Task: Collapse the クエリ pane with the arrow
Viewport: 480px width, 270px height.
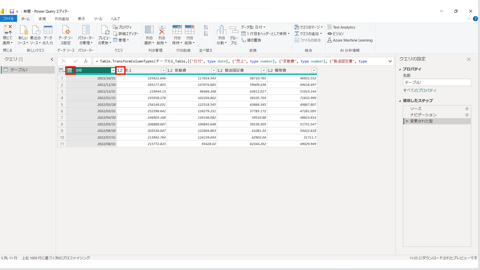Action: click(52, 59)
